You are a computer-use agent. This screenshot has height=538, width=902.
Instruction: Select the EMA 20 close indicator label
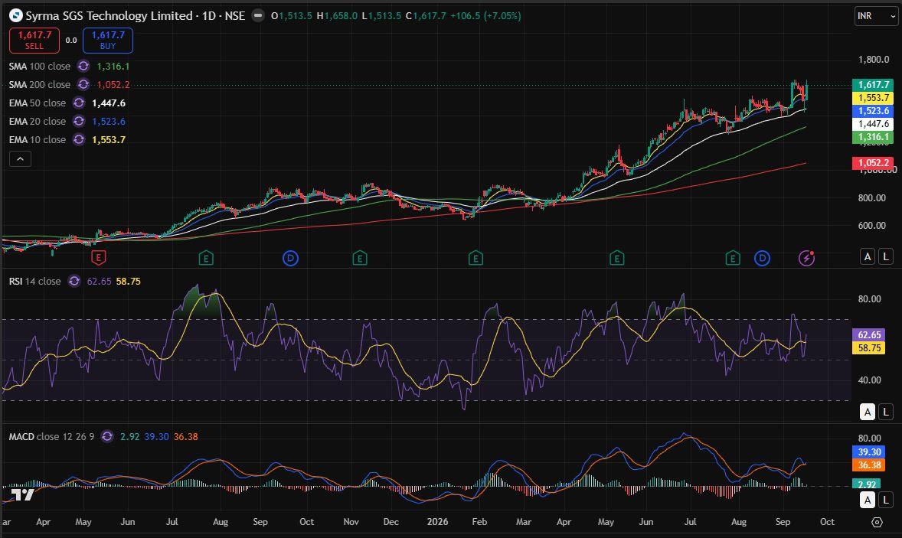coord(38,121)
